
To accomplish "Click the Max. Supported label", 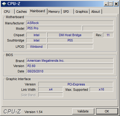I will coord(77,90).
